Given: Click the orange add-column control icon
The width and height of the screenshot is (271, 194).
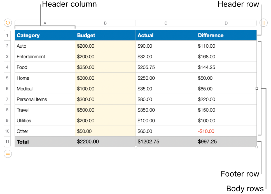Looking at the screenshot, I should click(263, 23).
